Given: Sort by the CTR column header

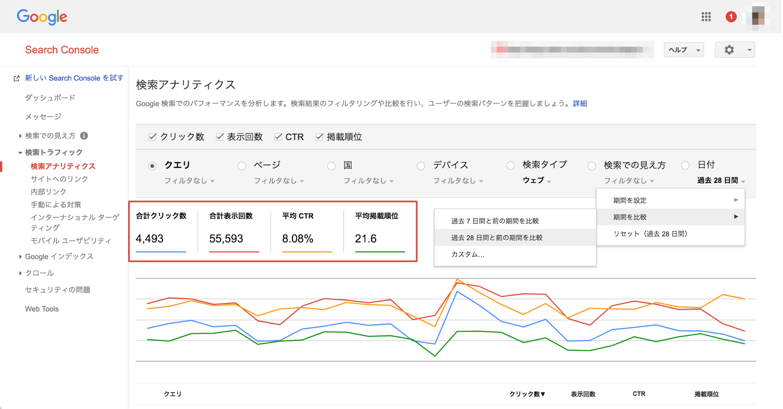Looking at the screenshot, I should (x=639, y=394).
